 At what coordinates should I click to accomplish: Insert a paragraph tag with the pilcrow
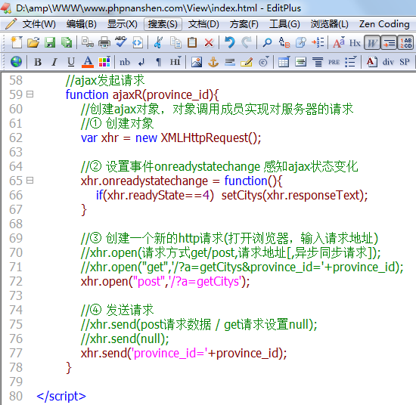[158, 62]
